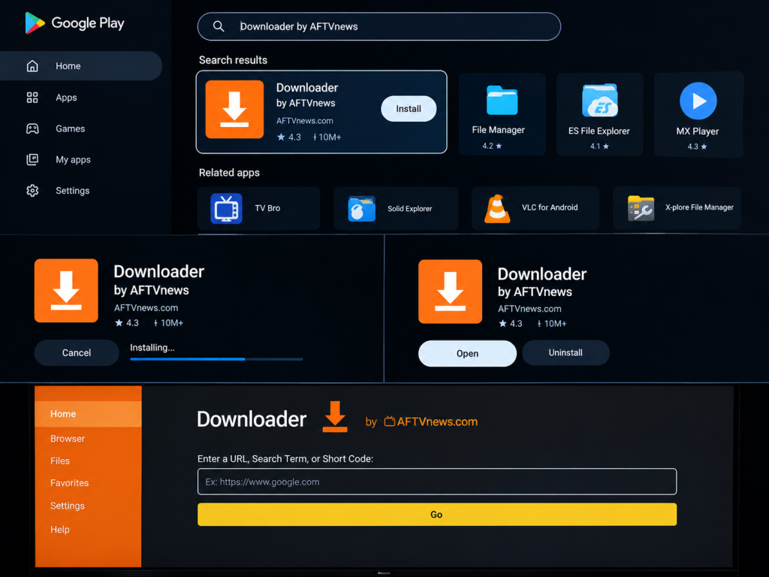
Task: Click the AFTVnews.com TV icon in header
Action: point(390,421)
